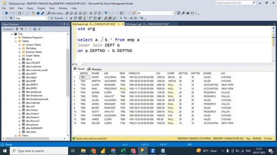The height and width of the screenshot is (155, 277).
Task: Click the Save All icon
Action: point(42,13)
